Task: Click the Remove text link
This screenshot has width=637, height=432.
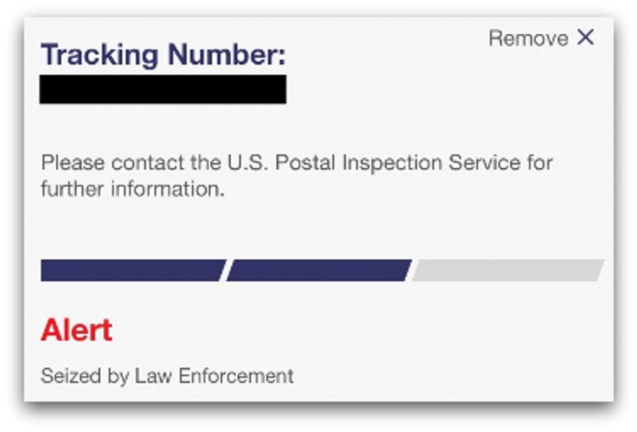Action: point(528,38)
